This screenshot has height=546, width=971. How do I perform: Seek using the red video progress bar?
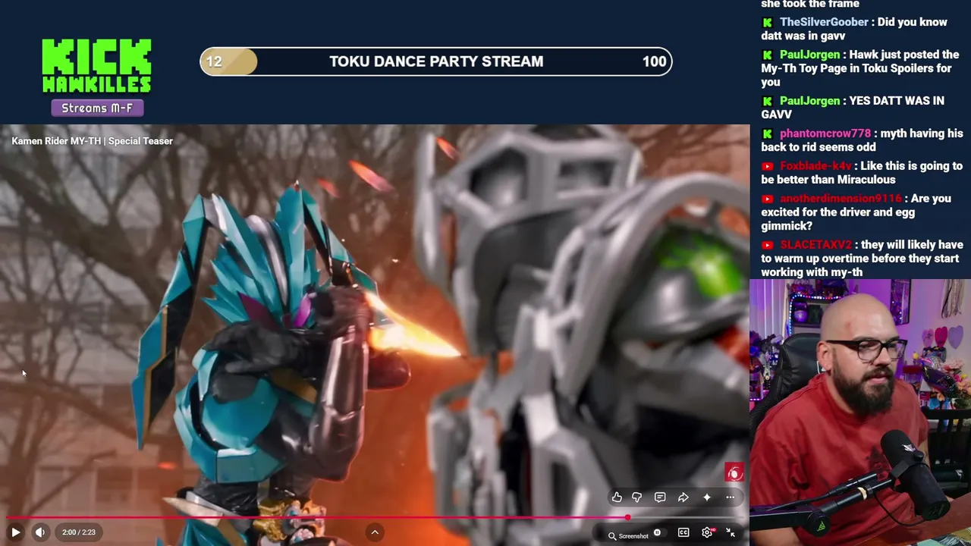pyautogui.click(x=375, y=518)
